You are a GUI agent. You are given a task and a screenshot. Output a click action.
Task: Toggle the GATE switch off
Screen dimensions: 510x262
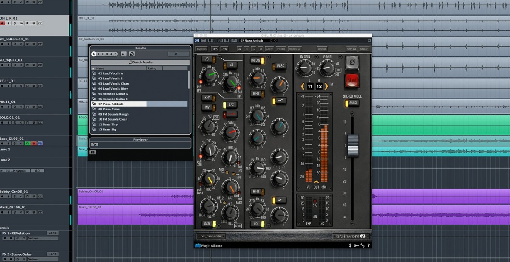209,224
